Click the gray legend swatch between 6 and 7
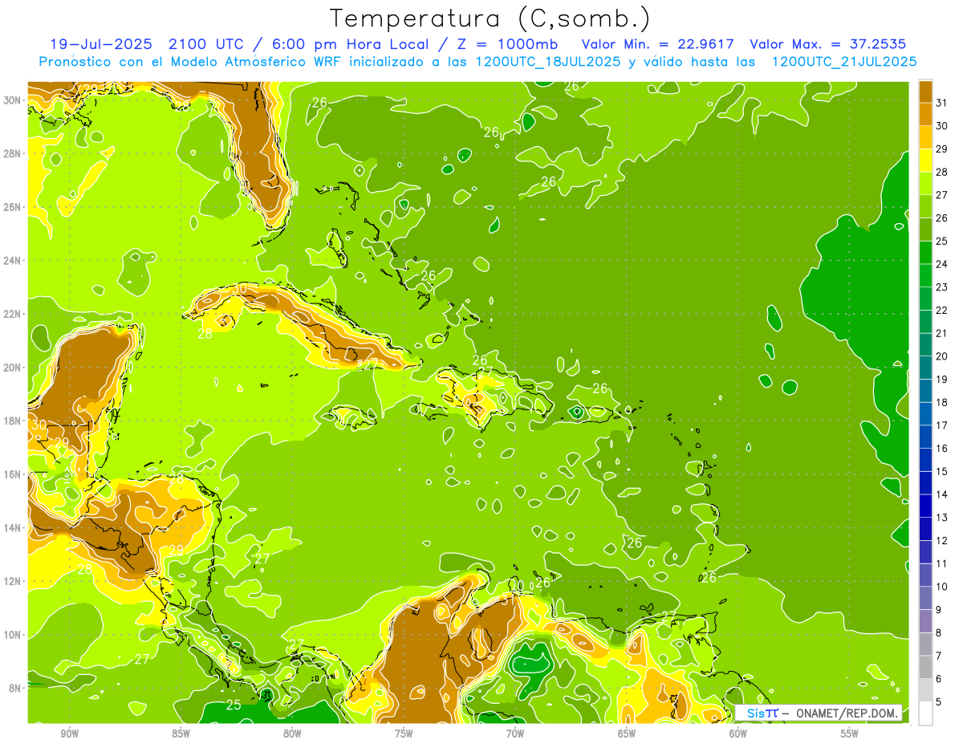963x744 pixels. click(925, 668)
